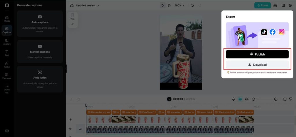Open the Audio panel icon
The image size is (296, 137).
[x=7, y=64]
